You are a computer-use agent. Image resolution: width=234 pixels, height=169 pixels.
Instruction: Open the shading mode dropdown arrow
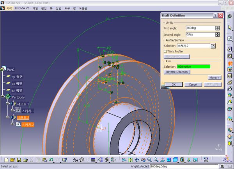(185, 162)
